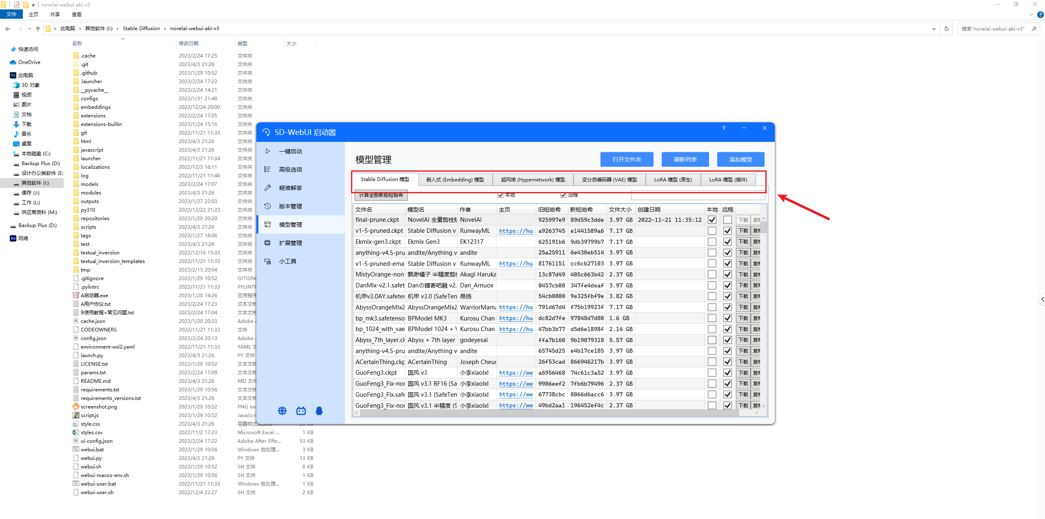Expand the Explorer ribbon chevron

point(1032,15)
